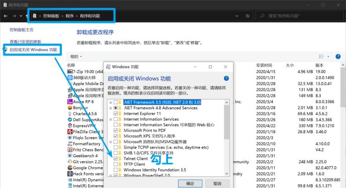Open 启用或关闭 Windows 功能 link

click(33, 49)
